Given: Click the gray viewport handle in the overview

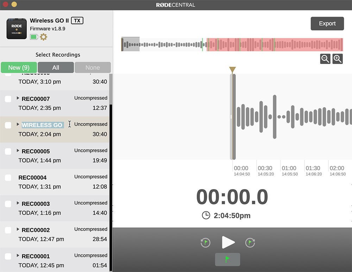Looking at the screenshot, I should click(130, 44).
